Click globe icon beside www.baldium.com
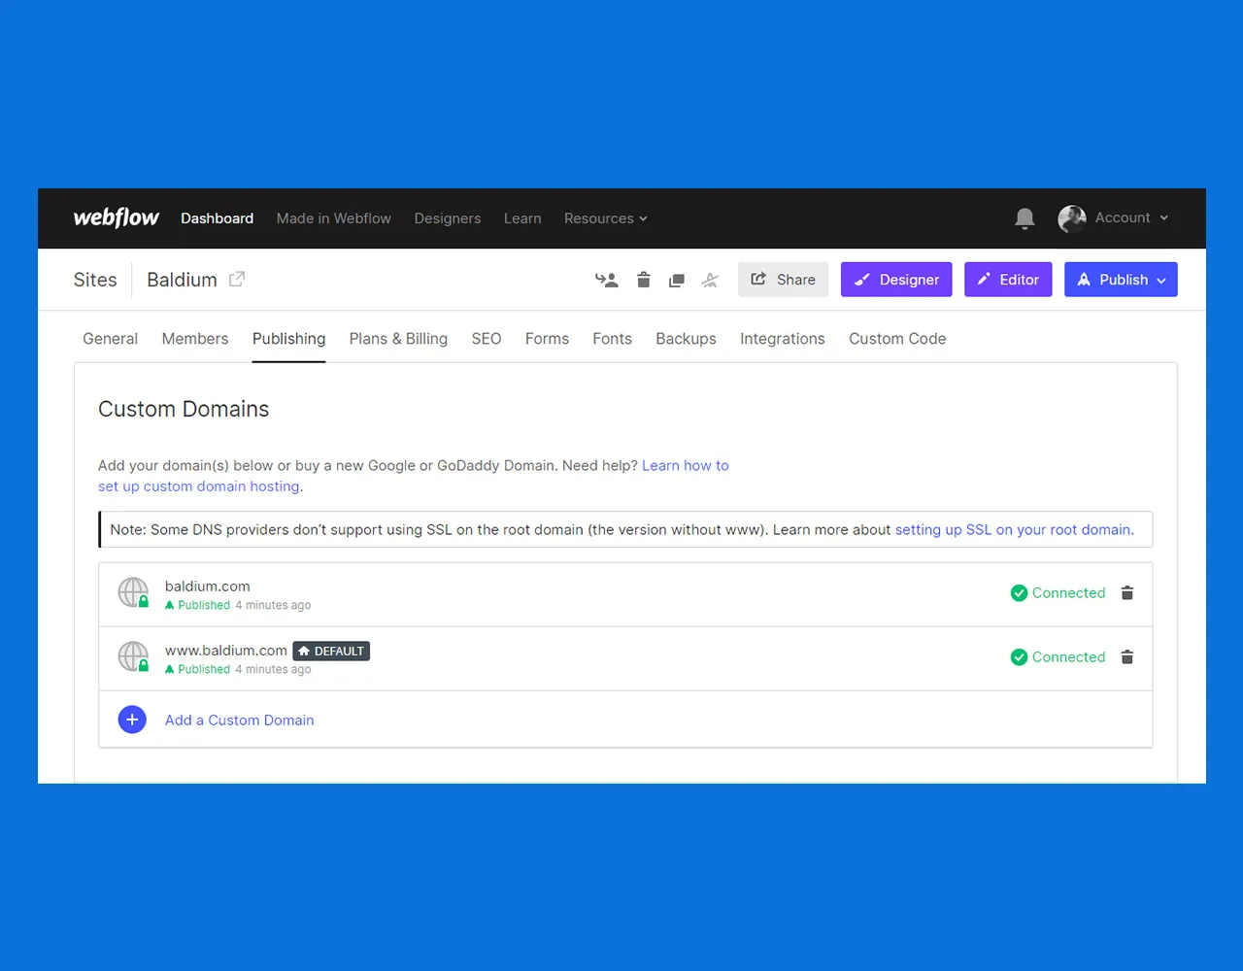The image size is (1243, 971). pyautogui.click(x=134, y=656)
